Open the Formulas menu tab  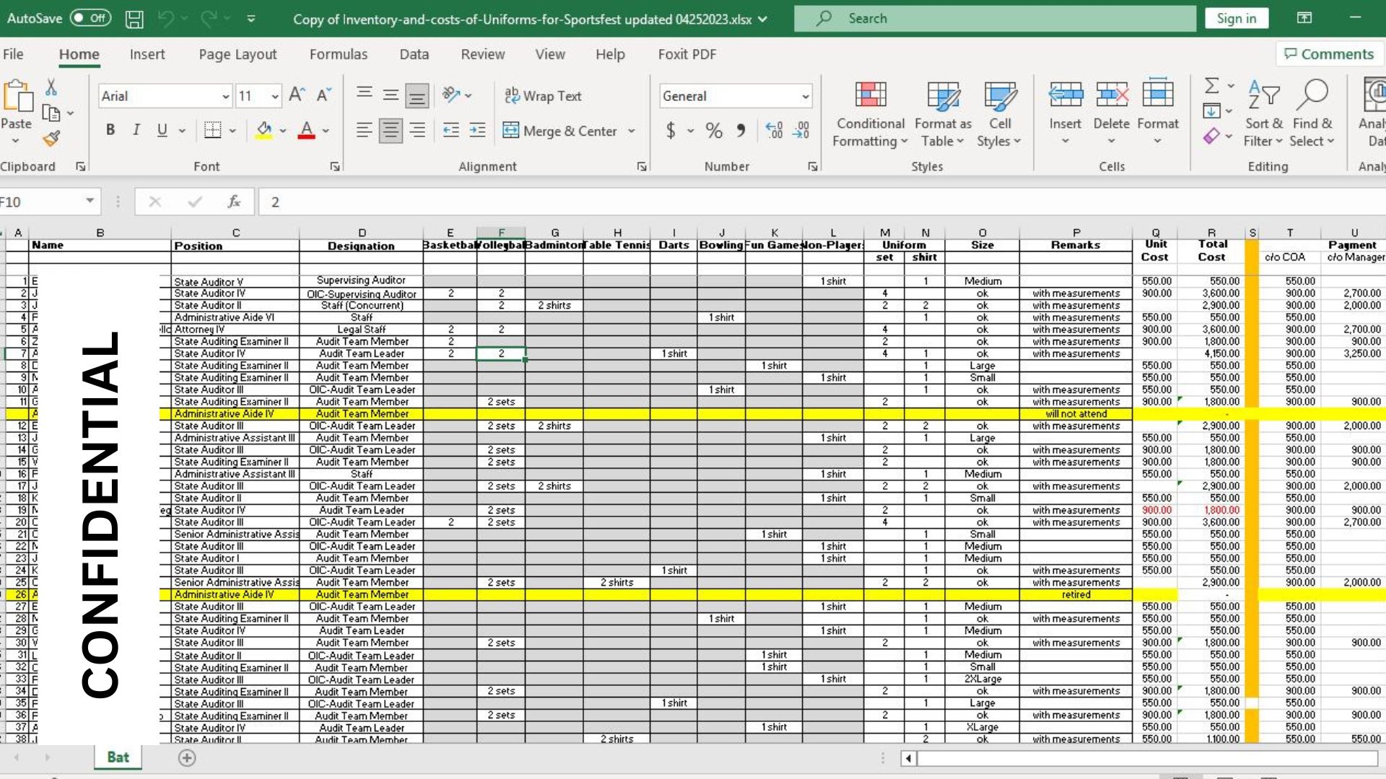click(338, 54)
